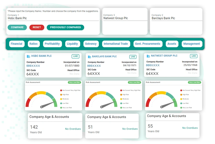215x144 pixels.
Task: Click the orange High Risk legend dot in Natwest panel
Action: click(181, 95)
